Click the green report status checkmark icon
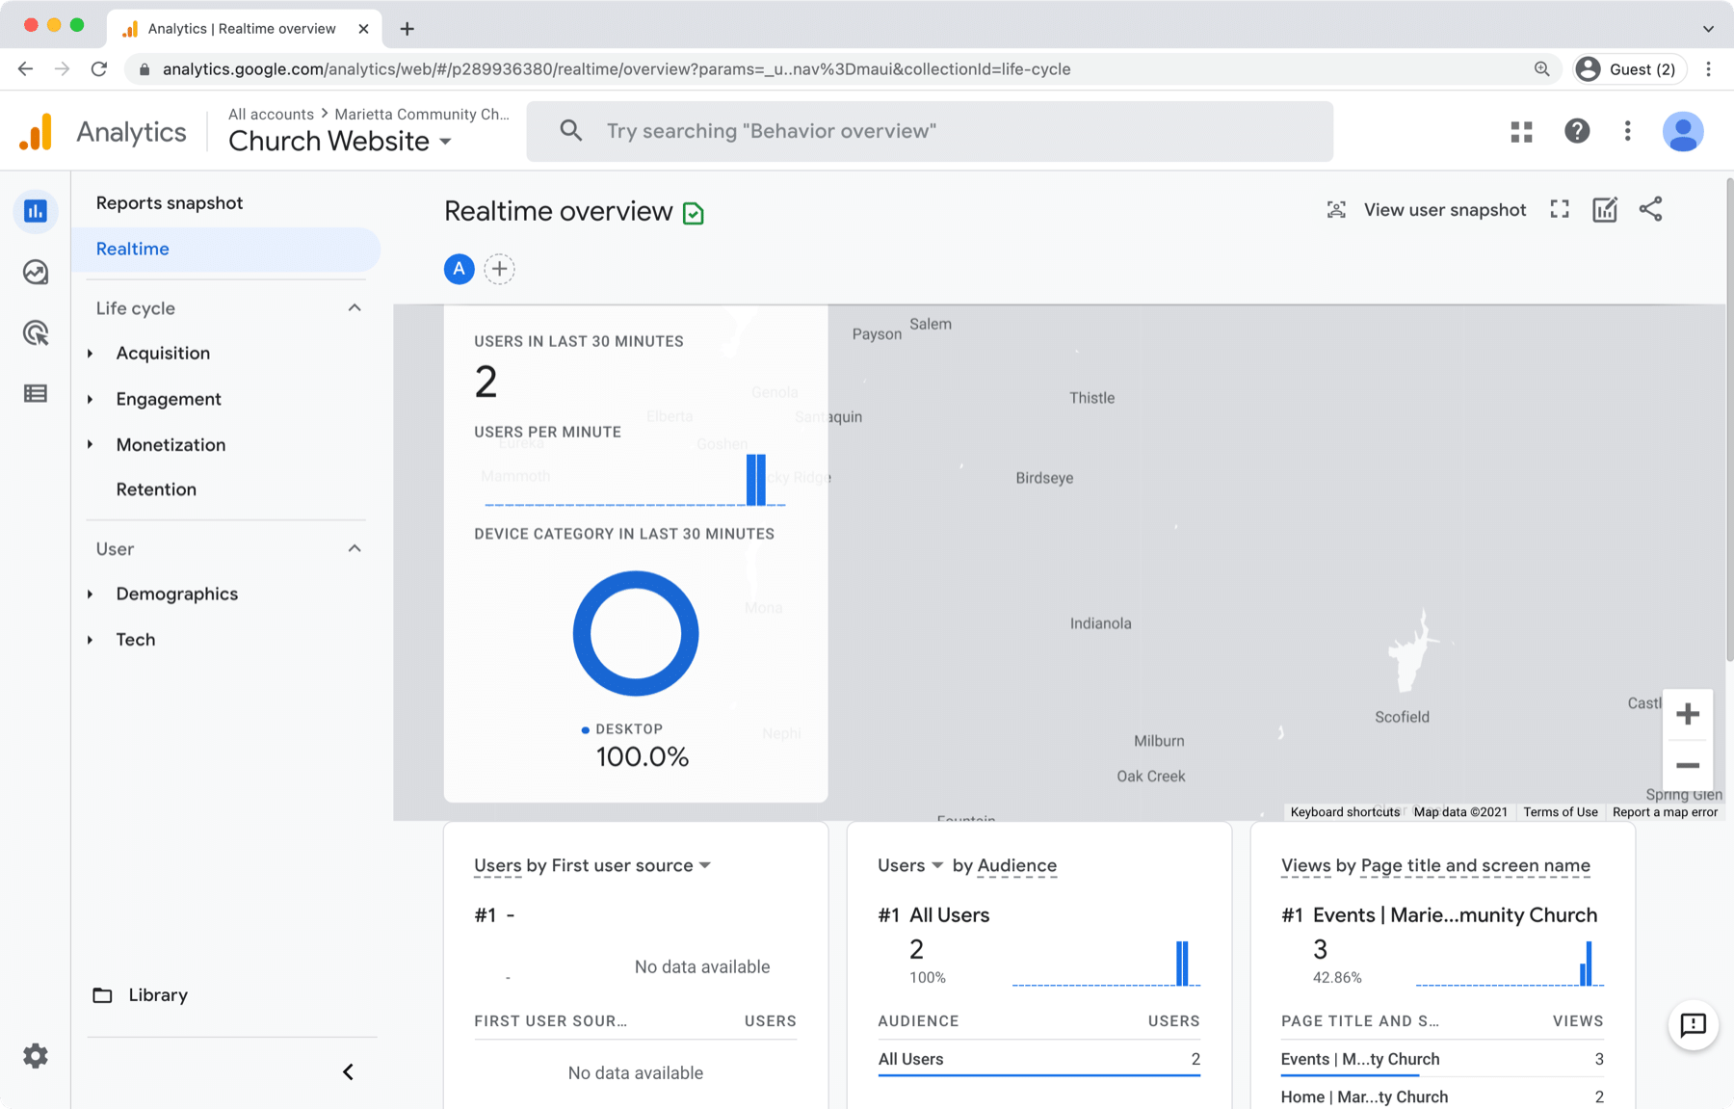The image size is (1734, 1109). pos(694,213)
